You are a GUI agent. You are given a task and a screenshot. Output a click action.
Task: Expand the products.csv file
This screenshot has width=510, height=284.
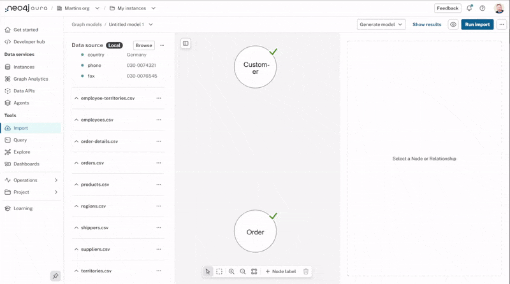click(76, 185)
